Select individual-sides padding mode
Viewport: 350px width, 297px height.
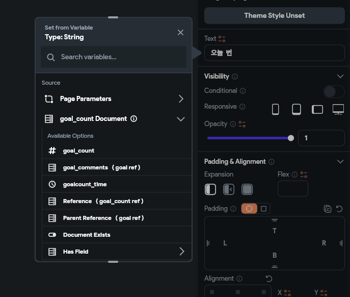[249, 208]
